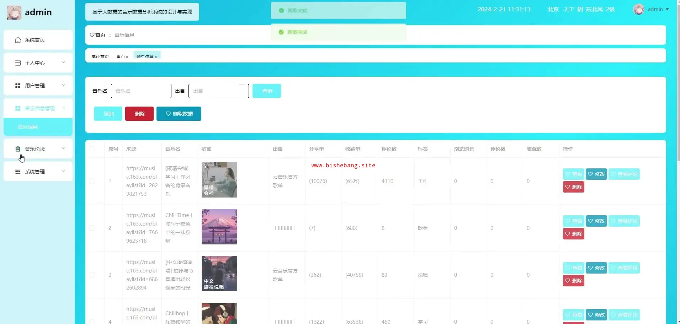This screenshot has height=324, width=680.
Task: Close the 音乐信息 tab with its X
Action: (156, 57)
